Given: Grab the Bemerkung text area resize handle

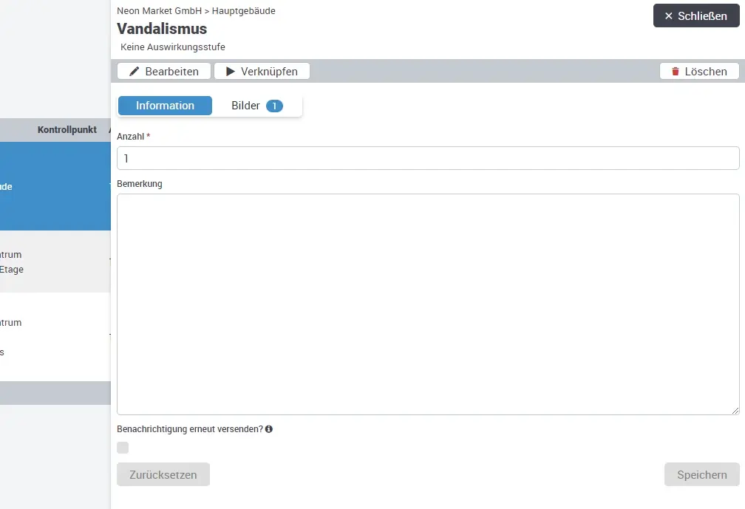Looking at the screenshot, I should pyautogui.click(x=735, y=410).
